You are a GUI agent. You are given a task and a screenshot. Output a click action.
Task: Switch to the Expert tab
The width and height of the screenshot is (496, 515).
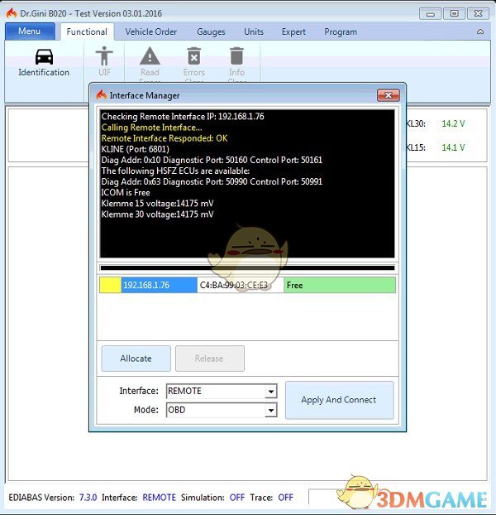[293, 31]
